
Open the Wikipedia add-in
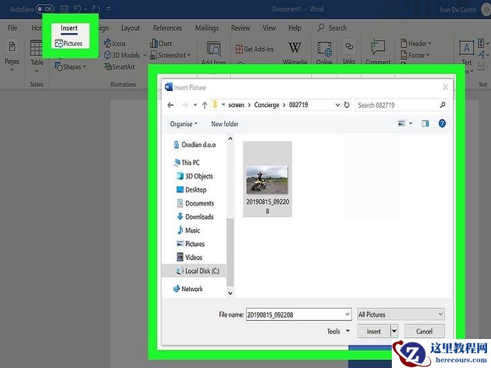(295, 52)
